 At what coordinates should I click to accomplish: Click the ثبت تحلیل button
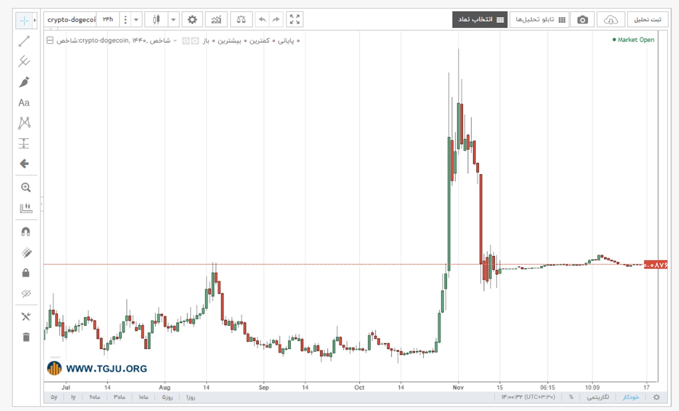(648, 20)
